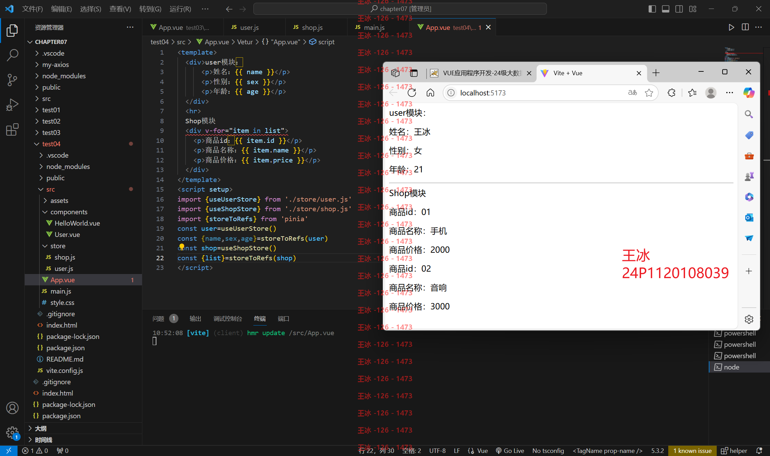
Task: Toggle browser read aloud/translate icon in address bar
Action: pos(632,93)
